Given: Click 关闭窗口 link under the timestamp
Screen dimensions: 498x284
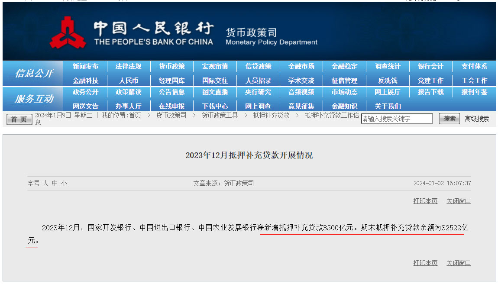Looking at the screenshot, I should pos(459,201).
